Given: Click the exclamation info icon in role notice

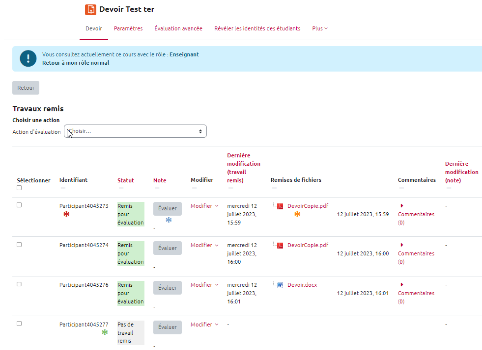Looking at the screenshot, I should (x=28, y=58).
